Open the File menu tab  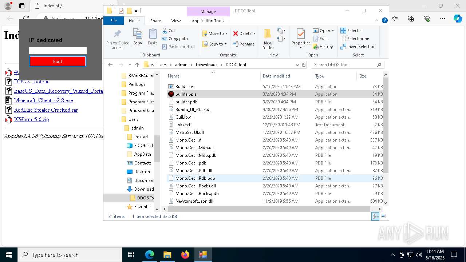[x=114, y=21]
